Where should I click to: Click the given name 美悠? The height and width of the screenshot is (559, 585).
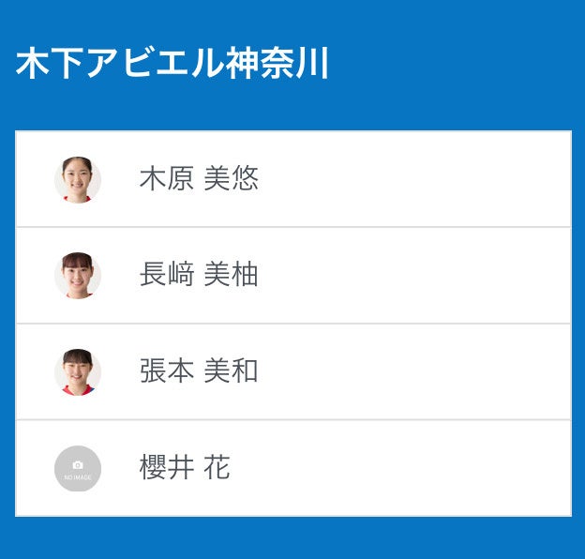point(232,179)
